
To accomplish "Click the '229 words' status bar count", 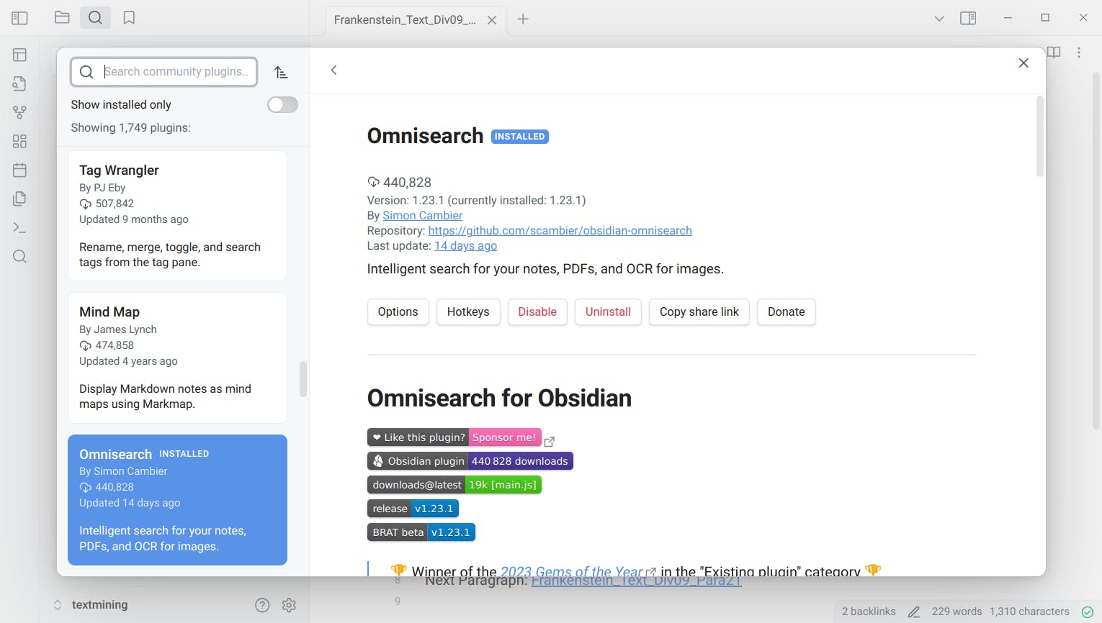I will pyautogui.click(x=957, y=611).
